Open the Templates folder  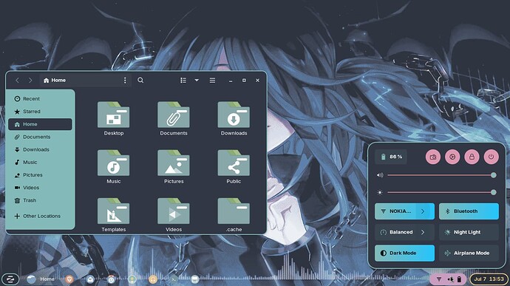click(114, 215)
